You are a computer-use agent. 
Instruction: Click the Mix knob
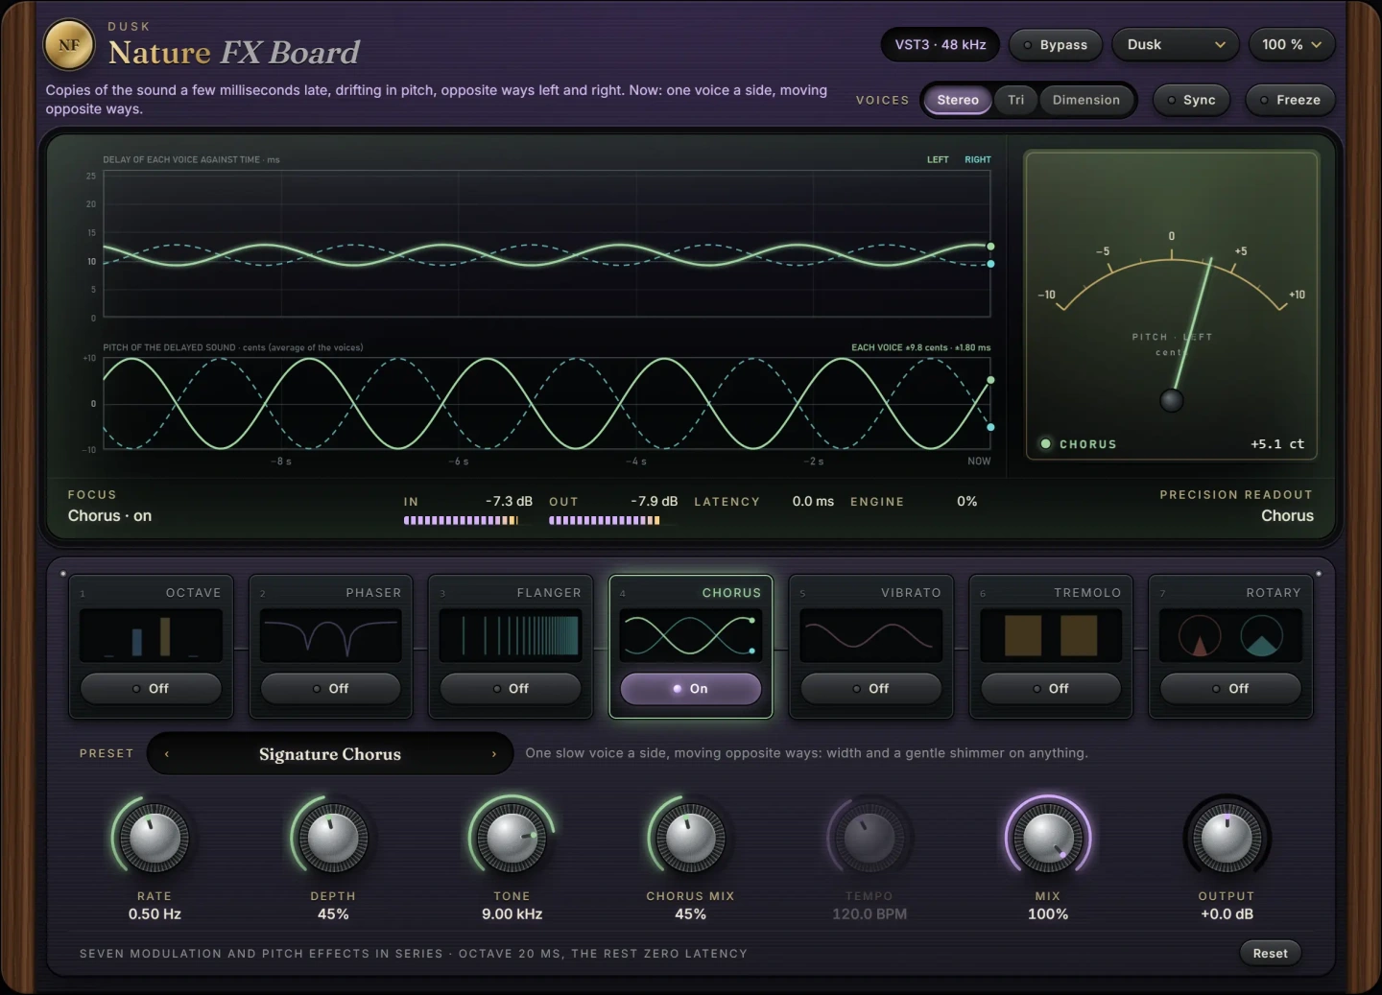[1048, 838]
